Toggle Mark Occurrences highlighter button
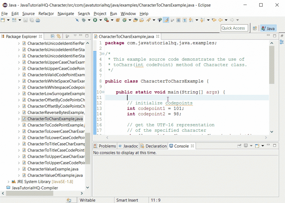This screenshot has height=203, width=285. coord(166,20)
